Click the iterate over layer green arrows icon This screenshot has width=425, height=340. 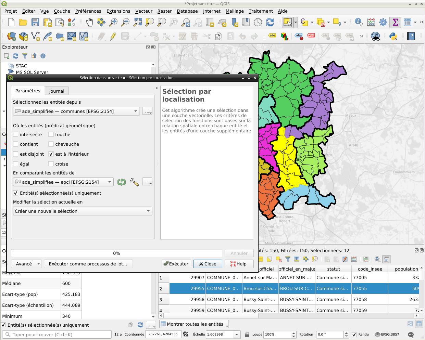122,182
